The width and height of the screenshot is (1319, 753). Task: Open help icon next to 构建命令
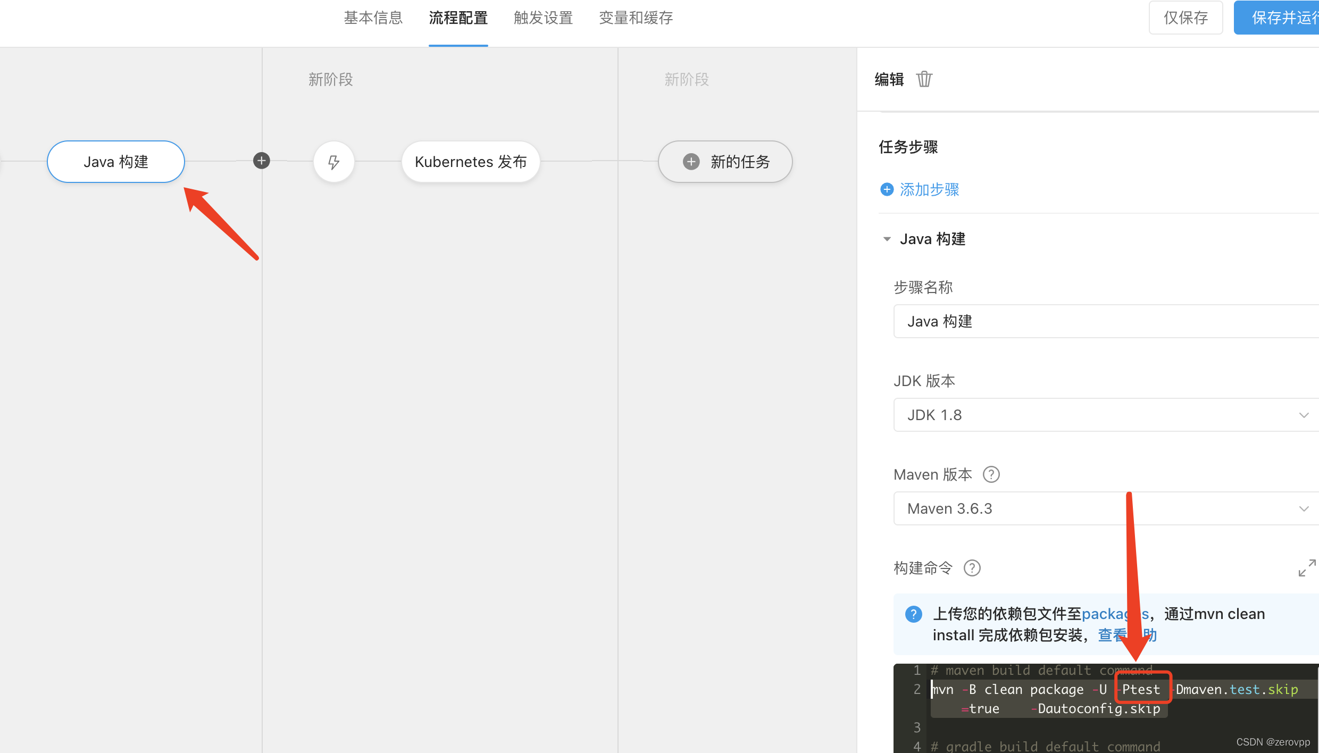pyautogui.click(x=972, y=568)
